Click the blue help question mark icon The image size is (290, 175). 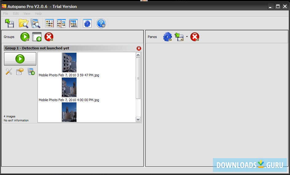[x=101, y=23]
